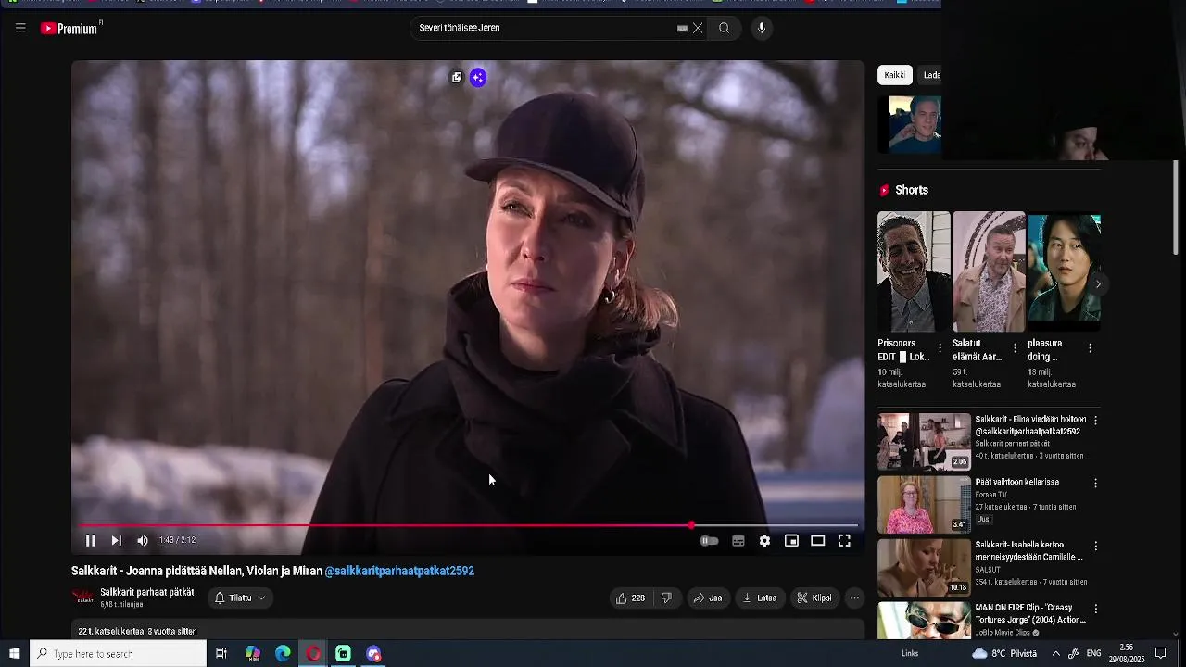Open the Salkkarit parhaat pätkät channel avatar

[x=83, y=598]
